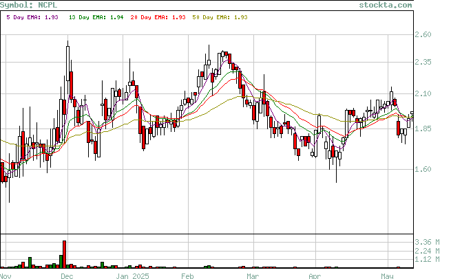Click the May date axis label

(387, 276)
